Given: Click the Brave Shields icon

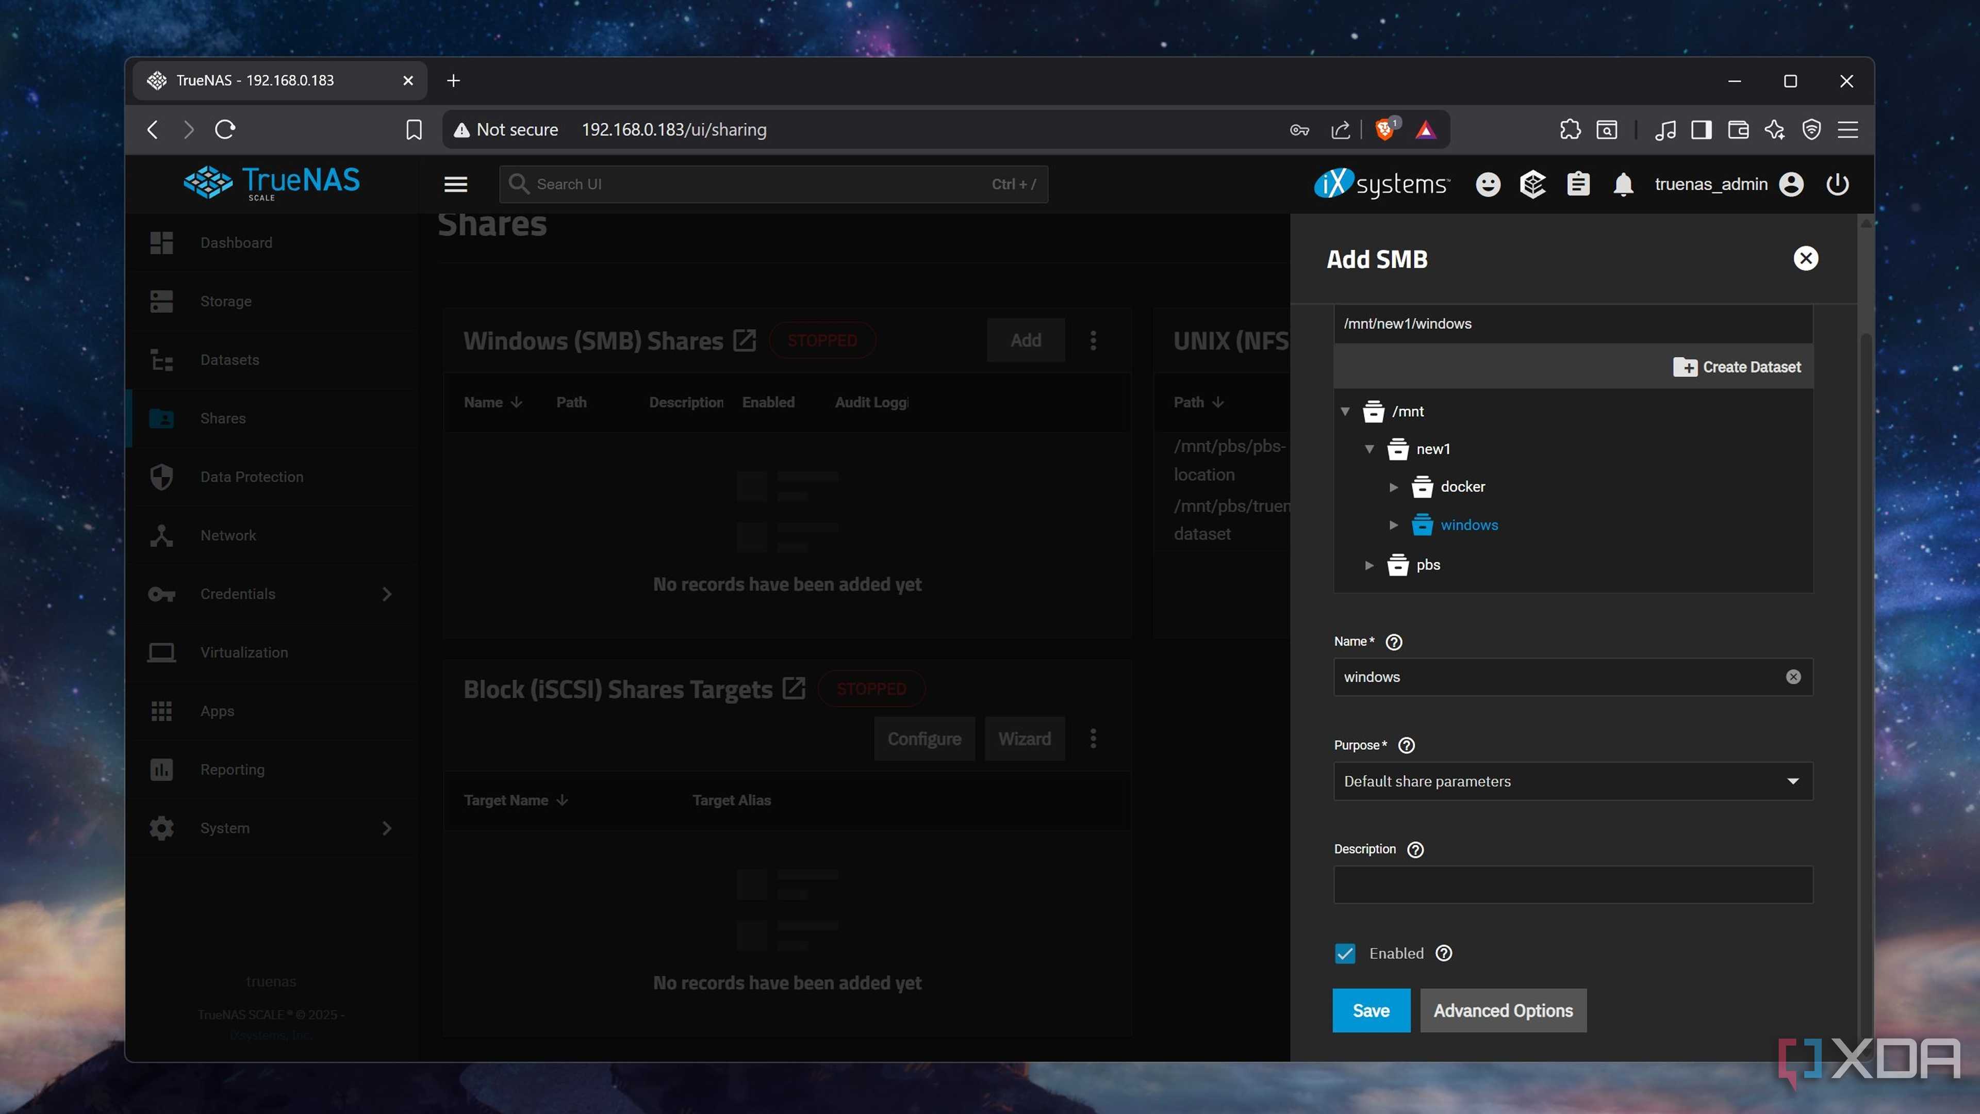Looking at the screenshot, I should coord(1385,129).
